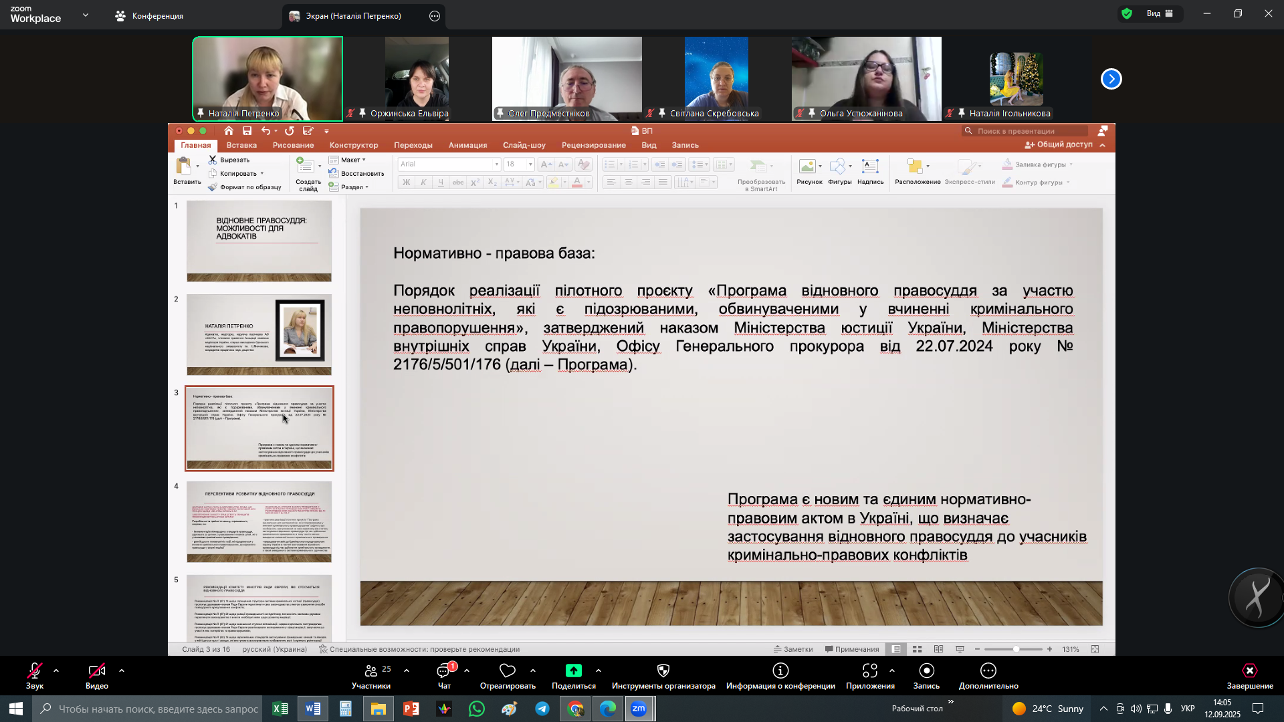Screen dimensions: 1284x722
Task: Open the Чат chat panel
Action: (x=444, y=671)
